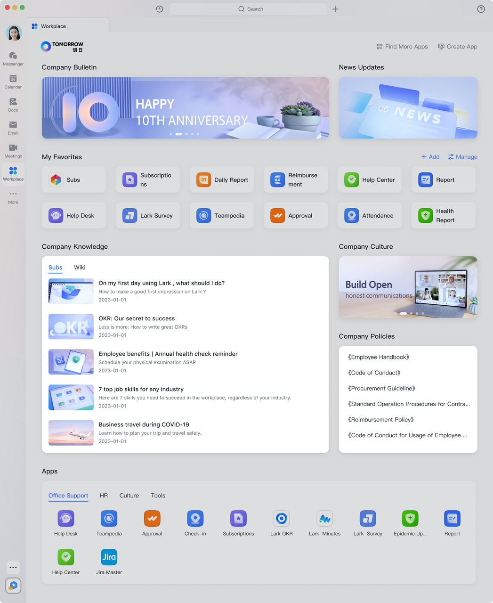
Task: Open Meetings from the sidebar
Action: click(x=13, y=151)
